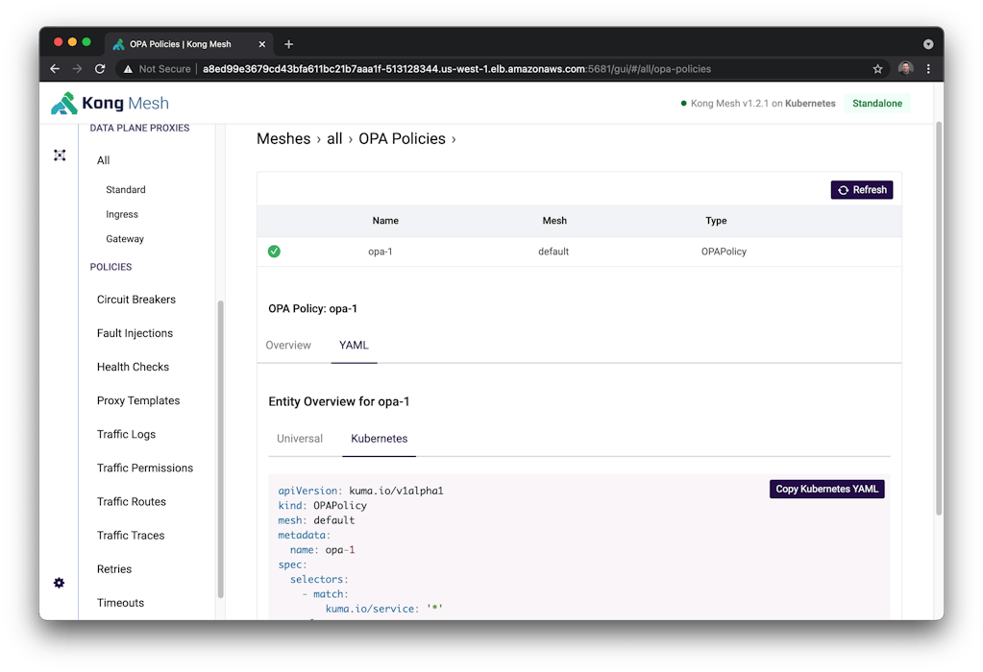This screenshot has width=983, height=672.
Task: Reload page with browser refresh icon
Action: pyautogui.click(x=100, y=69)
